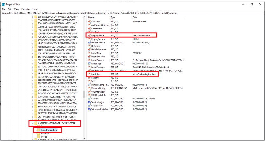Expand the 426FBBC6C696E99449D8DAABFF2A5F84 key
Screen dimensions: 265x141
click(32, 33)
